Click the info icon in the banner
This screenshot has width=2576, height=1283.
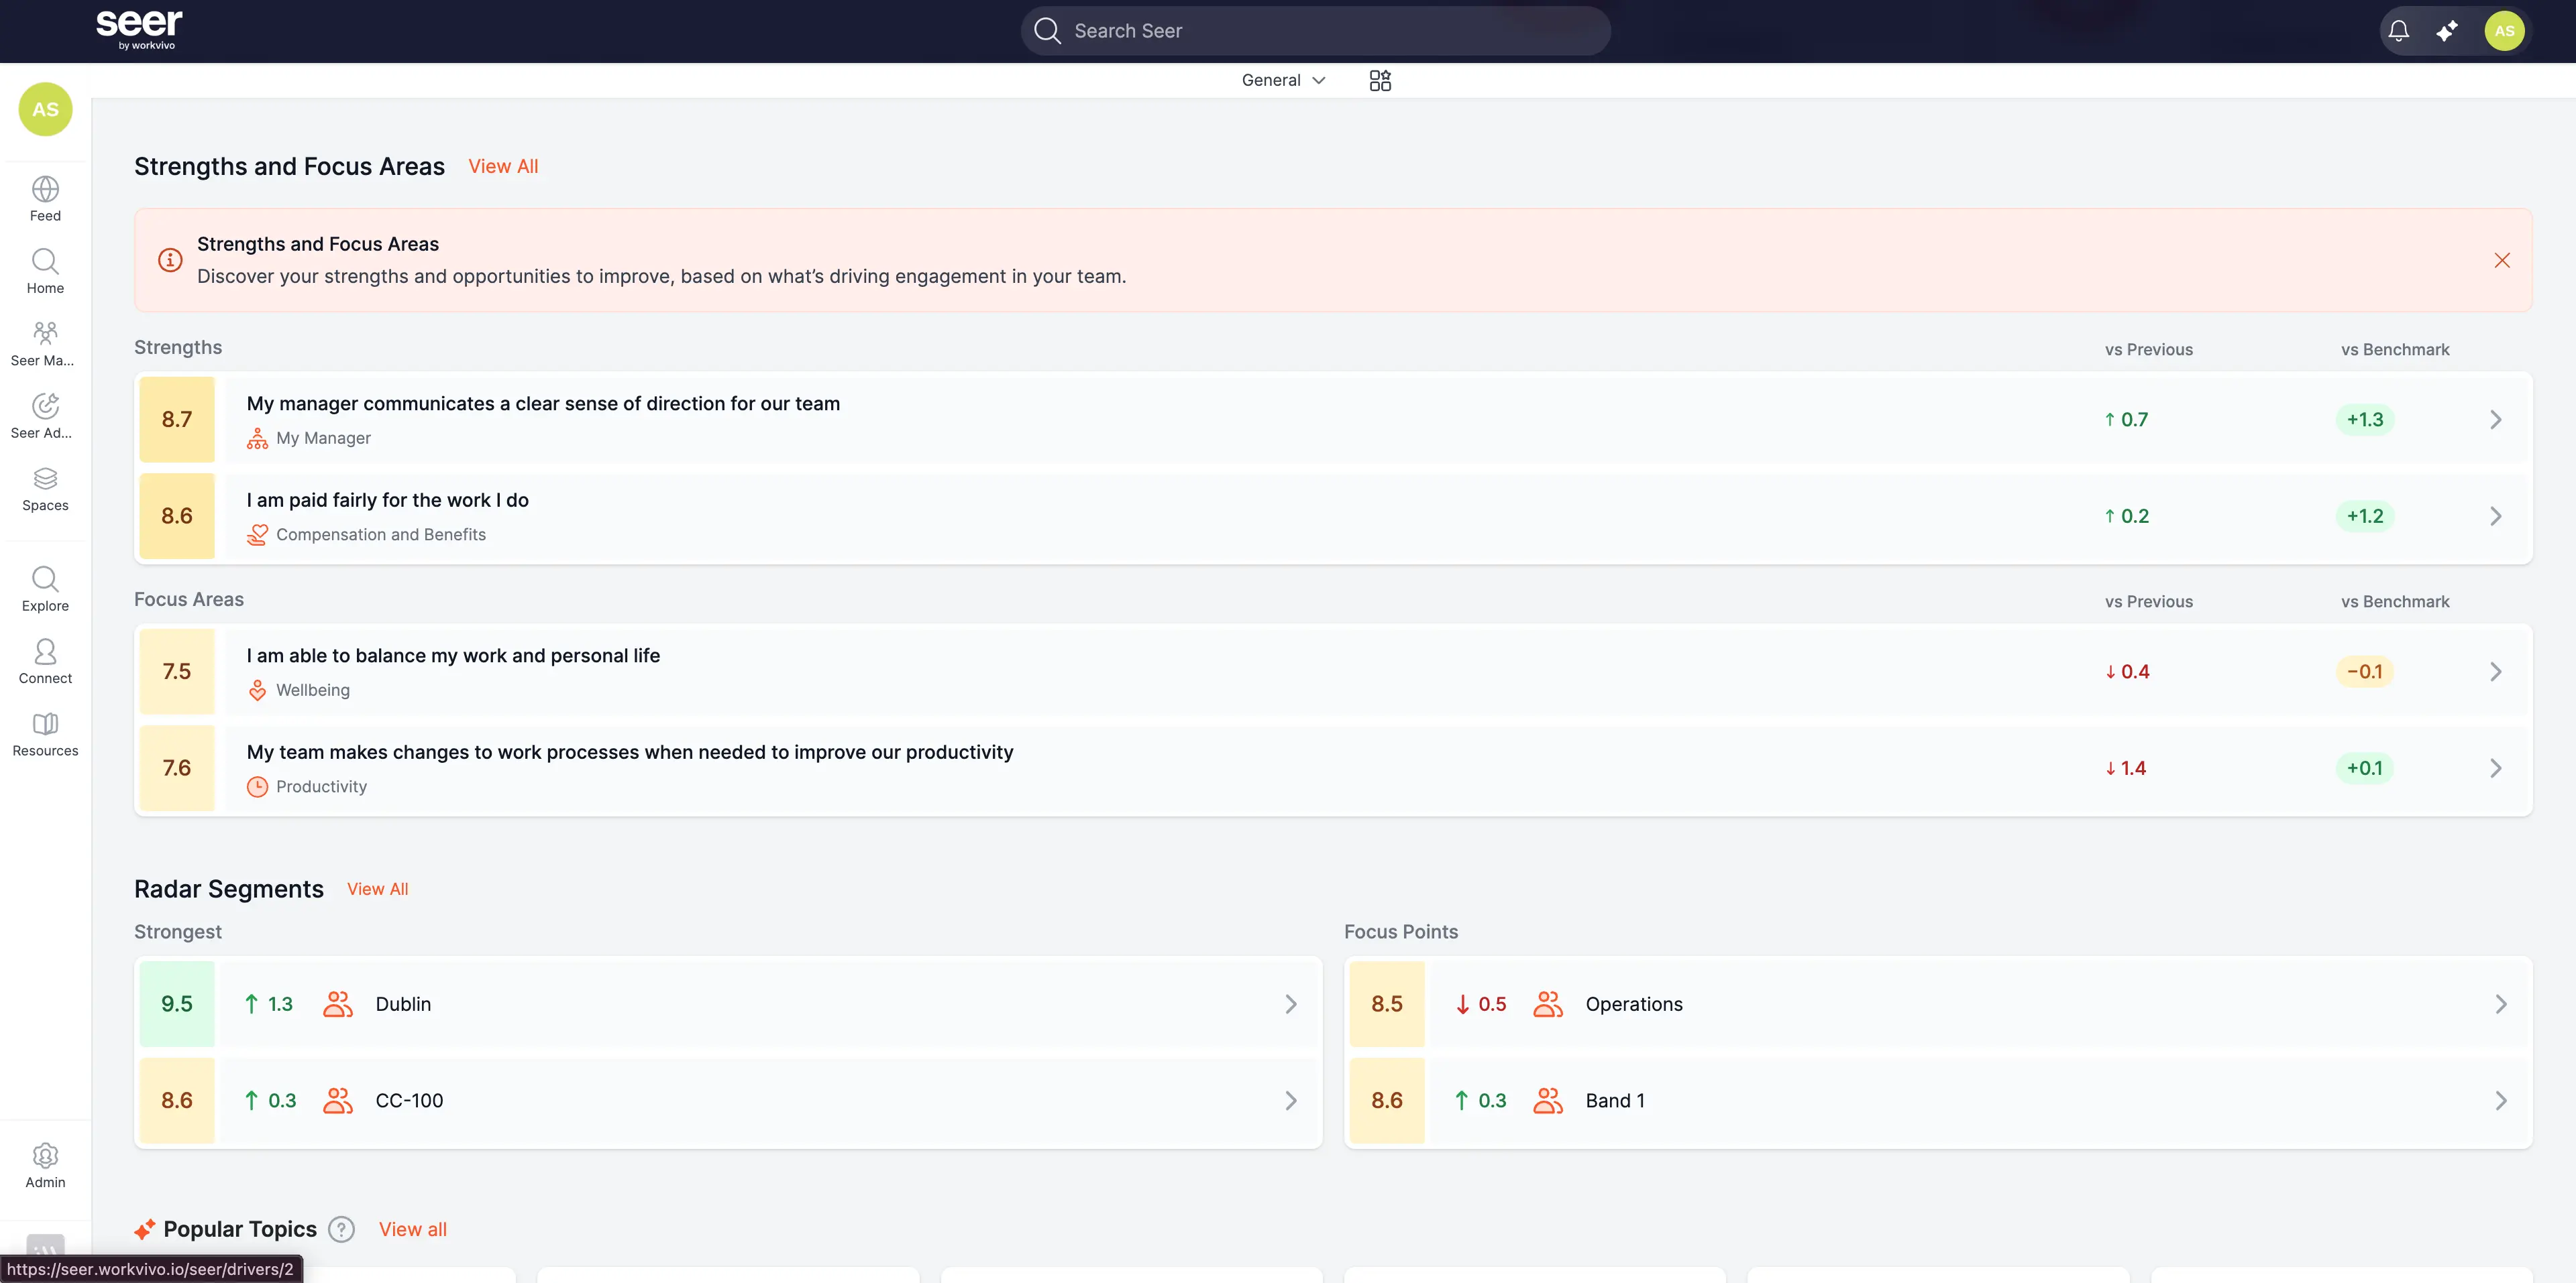(170, 260)
